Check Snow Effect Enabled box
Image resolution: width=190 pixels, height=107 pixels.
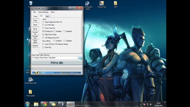point(55,41)
